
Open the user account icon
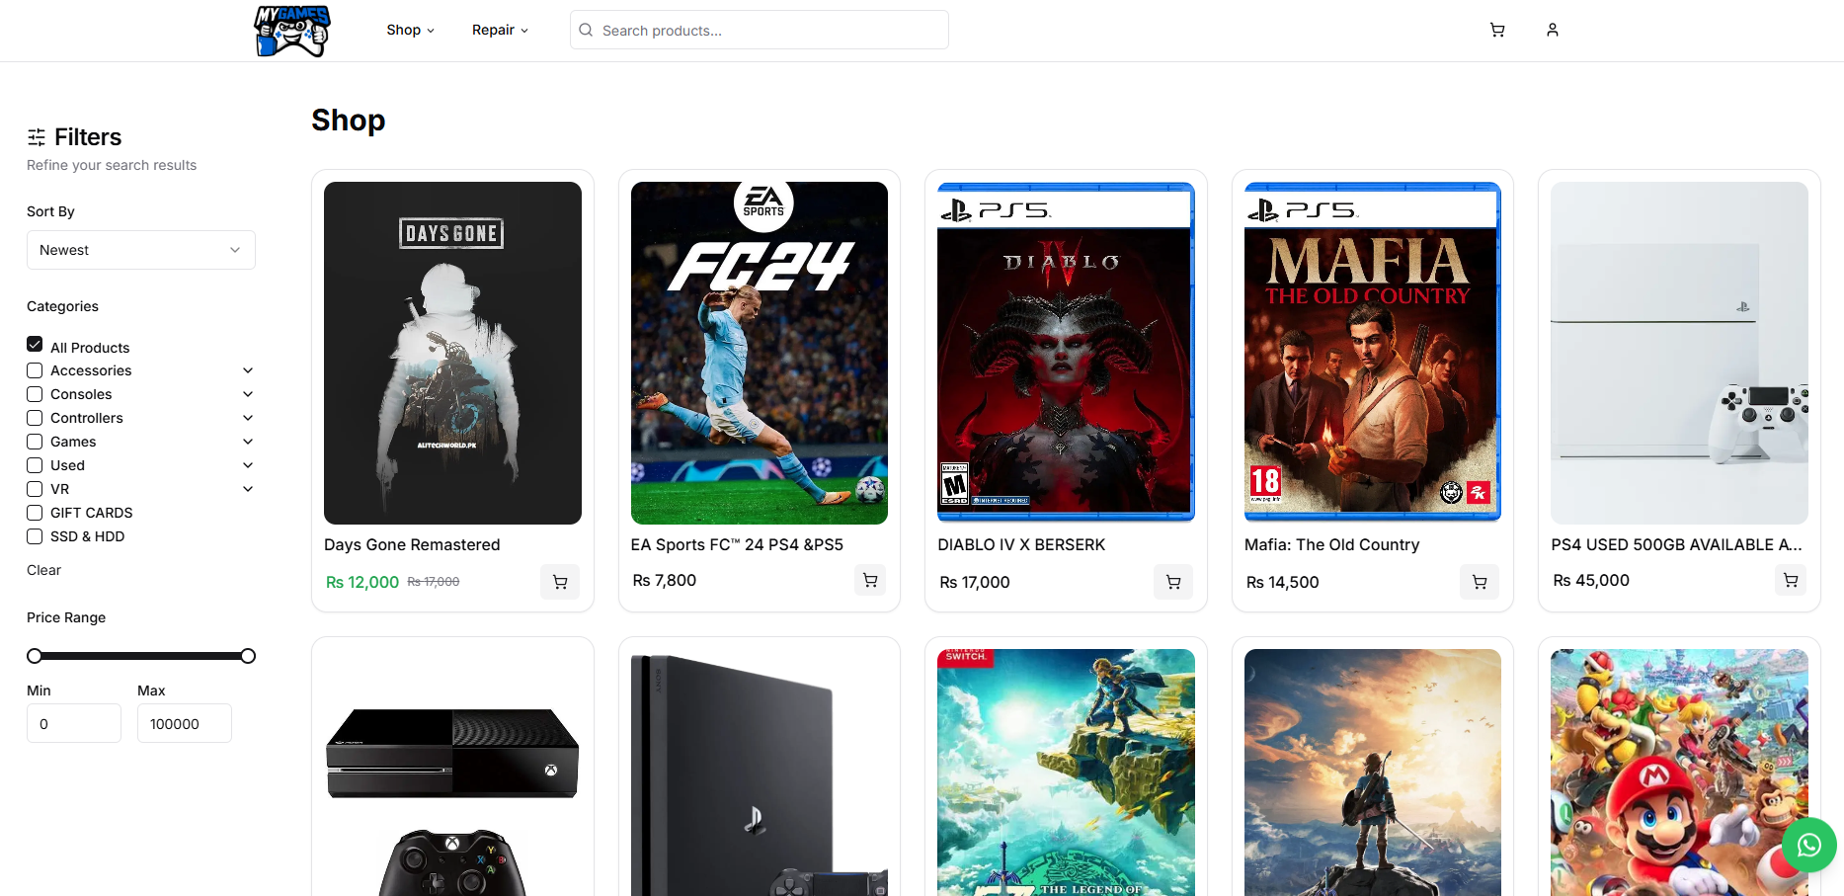click(x=1553, y=30)
